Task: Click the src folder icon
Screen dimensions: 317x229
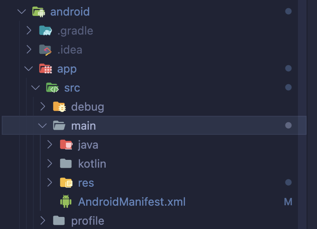Action: tap(52, 88)
